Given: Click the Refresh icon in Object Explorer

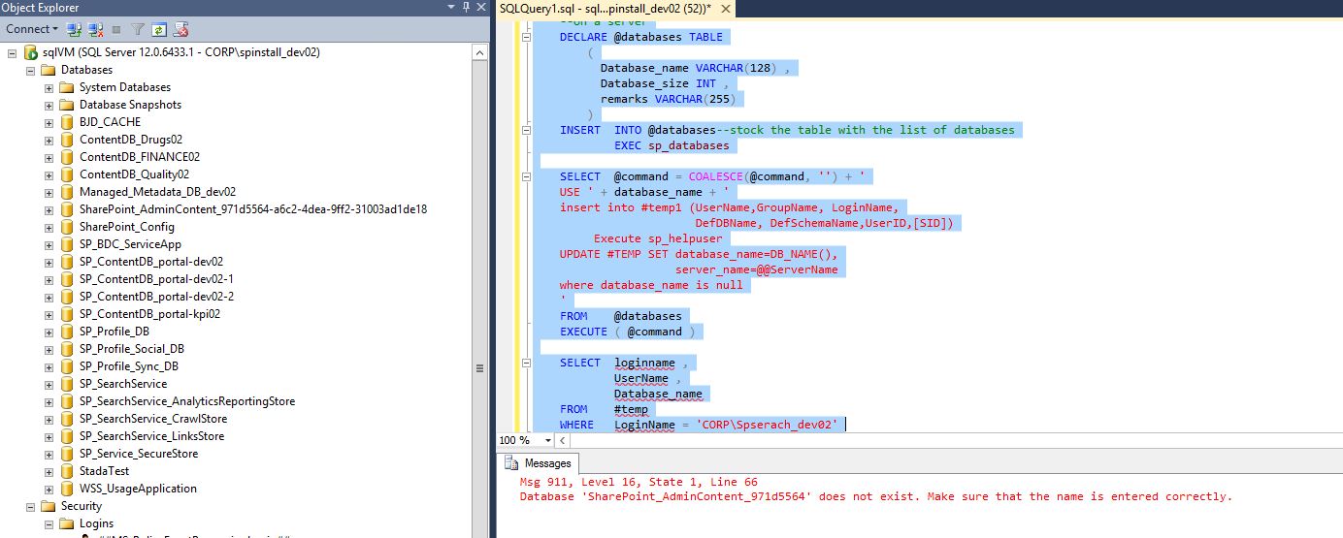Looking at the screenshot, I should click(159, 30).
